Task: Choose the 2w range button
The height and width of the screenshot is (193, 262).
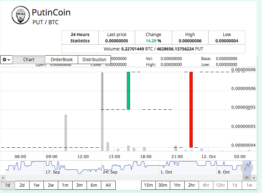Action: pyautogui.click(x=50, y=185)
